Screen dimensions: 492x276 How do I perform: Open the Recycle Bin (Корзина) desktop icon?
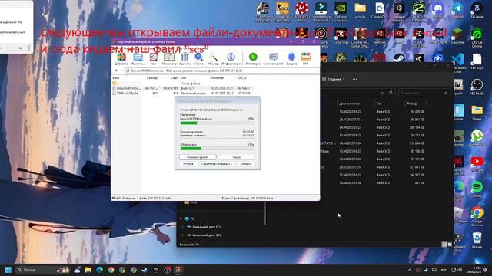click(477, 241)
